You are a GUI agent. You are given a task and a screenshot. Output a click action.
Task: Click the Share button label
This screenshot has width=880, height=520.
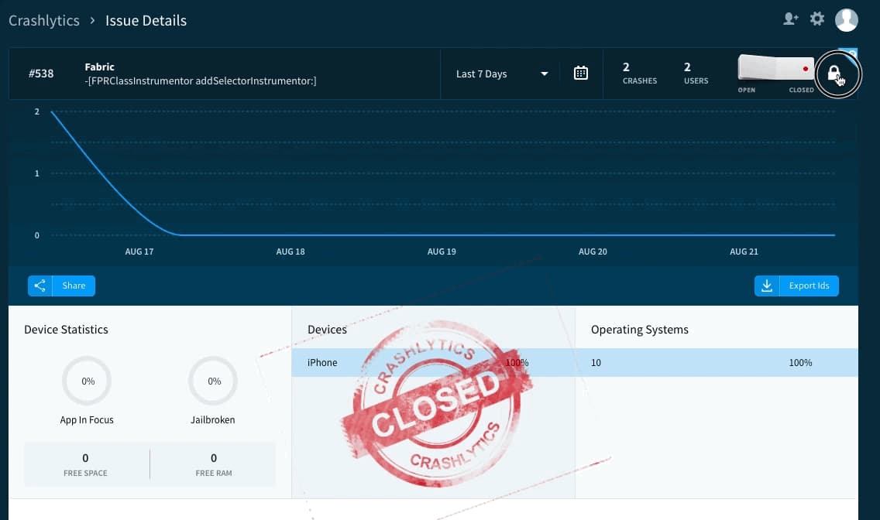pyautogui.click(x=74, y=286)
